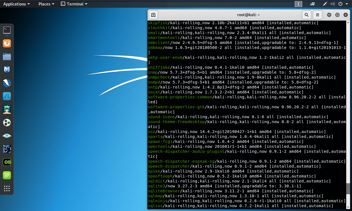Click the search button in terminal header
The image size is (352, 211).
[x=306, y=15]
